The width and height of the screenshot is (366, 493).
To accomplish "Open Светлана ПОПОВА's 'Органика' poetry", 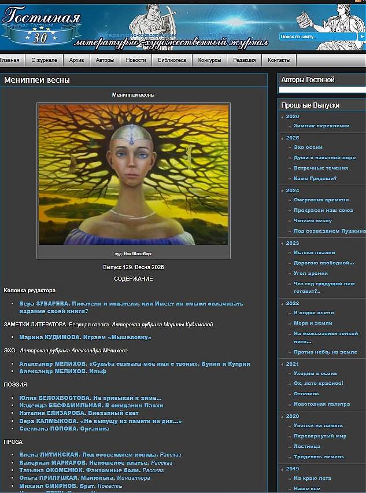I will pyautogui.click(x=64, y=429).
